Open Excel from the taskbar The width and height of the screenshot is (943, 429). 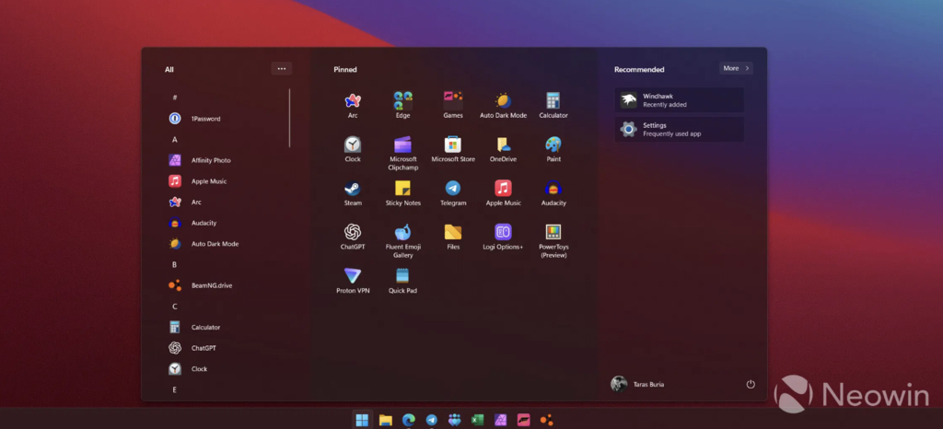coord(478,420)
